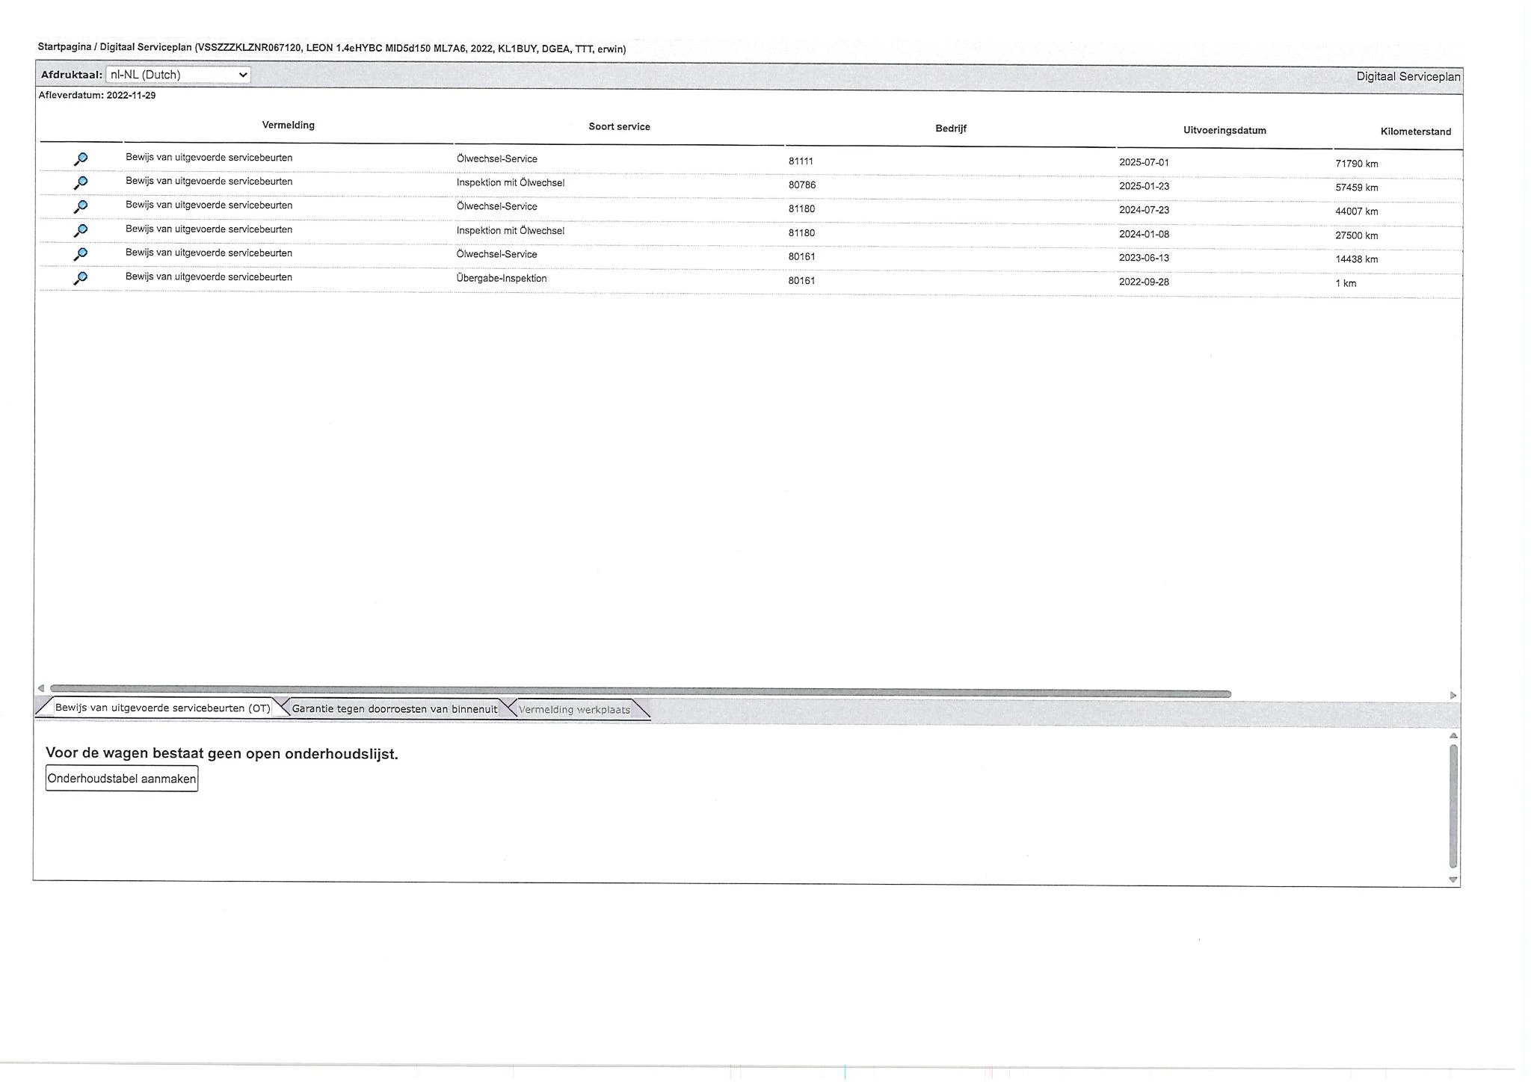Click the Uitvoeringsdatum column header

pos(1225,130)
